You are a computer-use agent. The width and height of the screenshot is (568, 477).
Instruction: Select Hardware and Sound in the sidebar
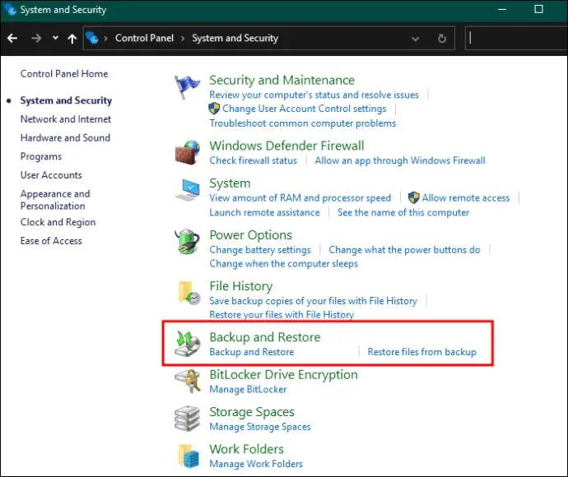65,138
